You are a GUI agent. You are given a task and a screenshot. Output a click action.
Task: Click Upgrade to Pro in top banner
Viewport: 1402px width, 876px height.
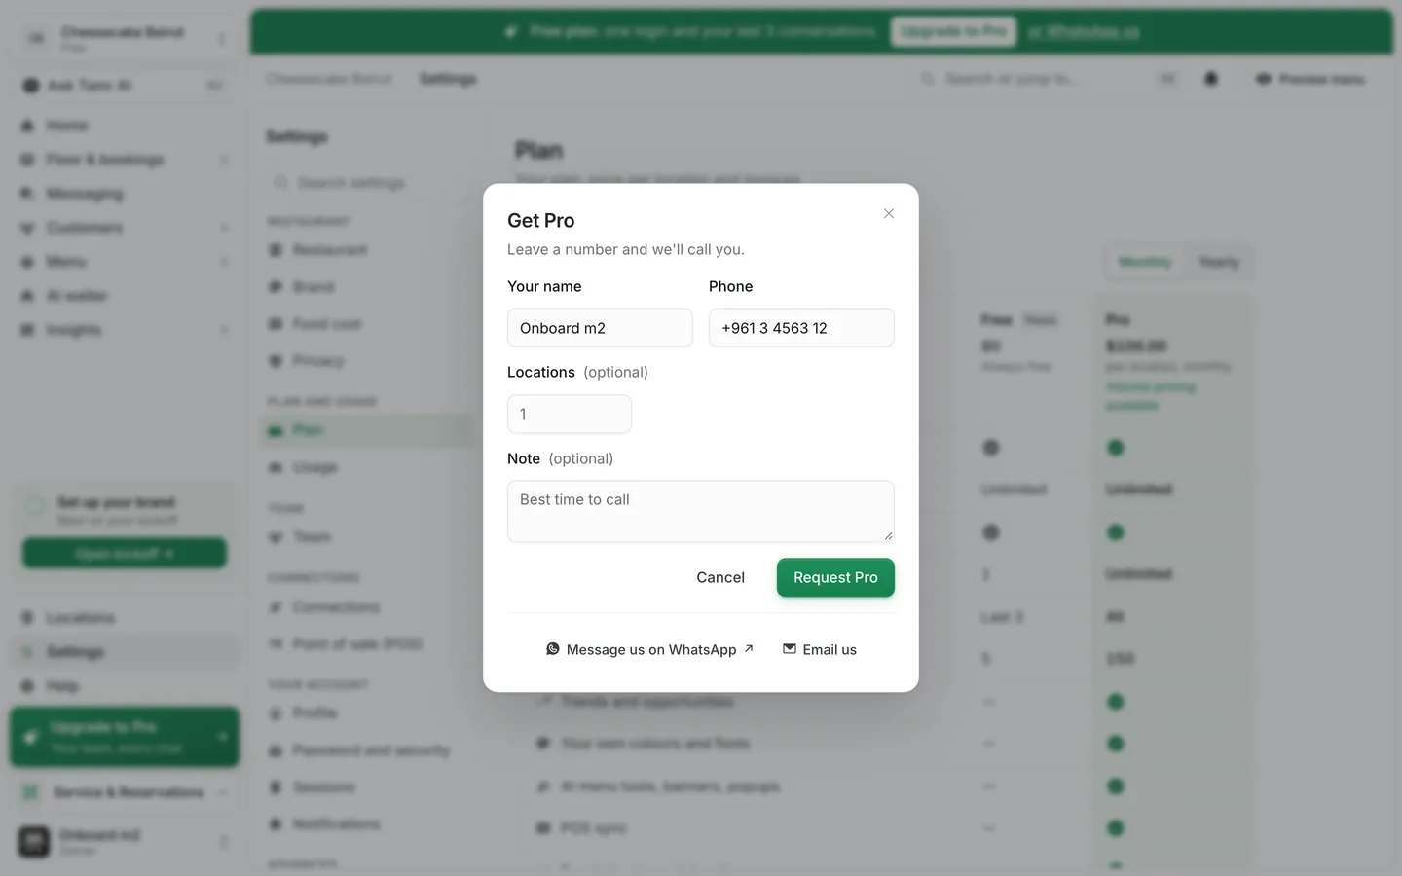tap(953, 31)
